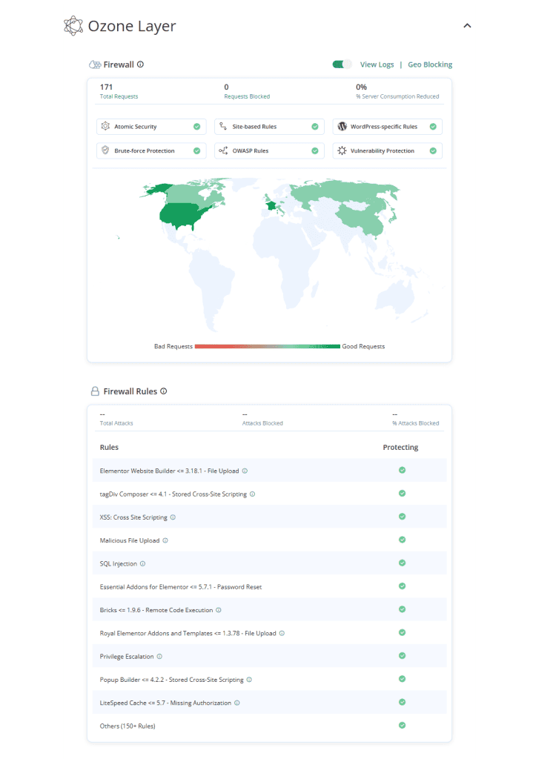This screenshot has width=536, height=759.
Task: Click the WordPress logo icon
Action: (342, 126)
